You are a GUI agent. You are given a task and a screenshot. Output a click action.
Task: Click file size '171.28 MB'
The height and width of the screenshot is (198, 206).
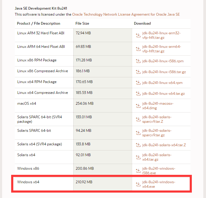point(84,60)
